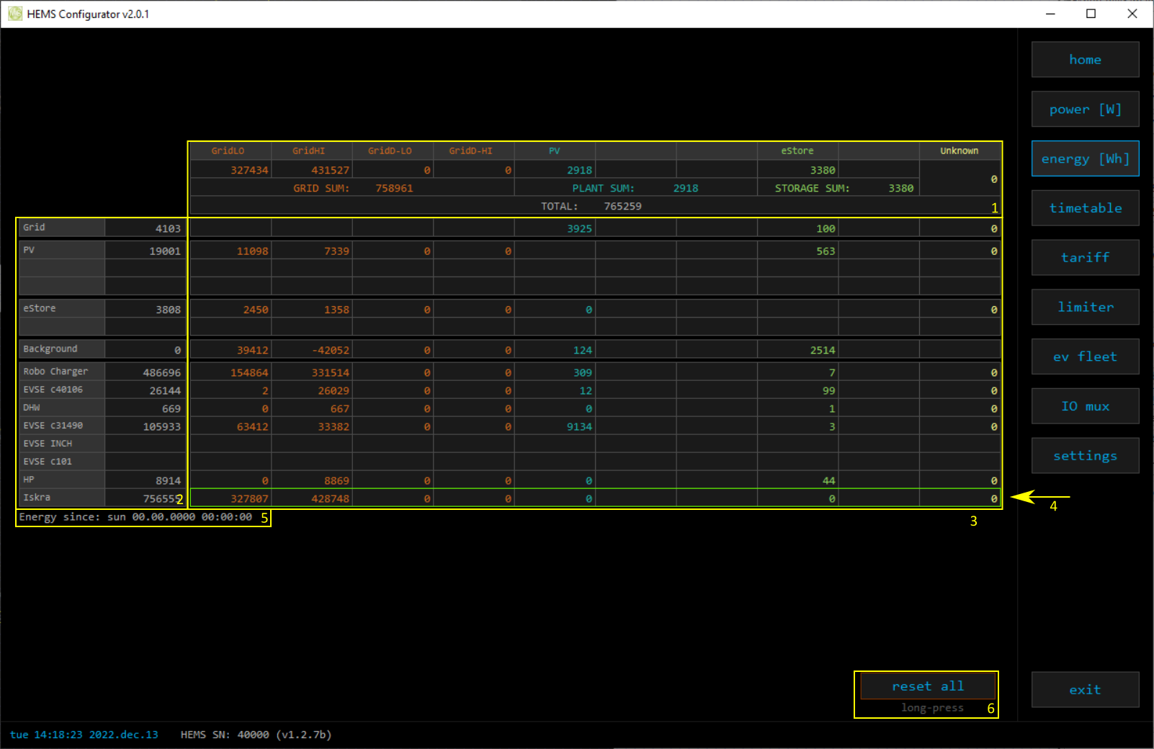Click the HEMS Configurator app icon
1154x749 pixels.
(15, 14)
